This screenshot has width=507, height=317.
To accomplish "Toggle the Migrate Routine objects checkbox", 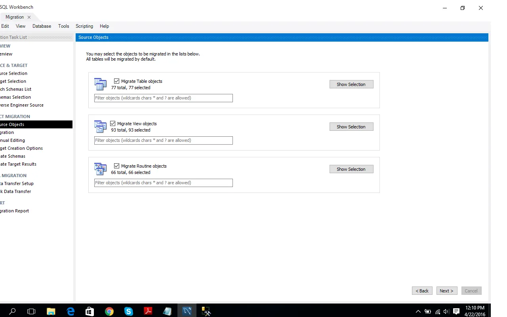I will pyautogui.click(x=116, y=166).
